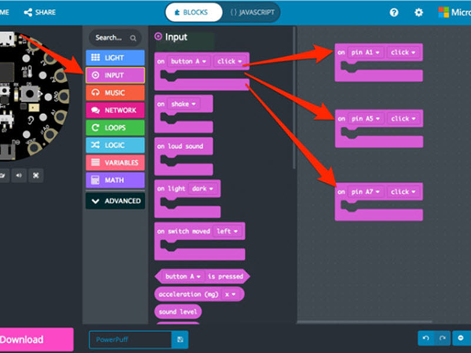The height and width of the screenshot is (353, 471).
Task: Click the search magnifier icon in toolbox
Action: (134, 38)
